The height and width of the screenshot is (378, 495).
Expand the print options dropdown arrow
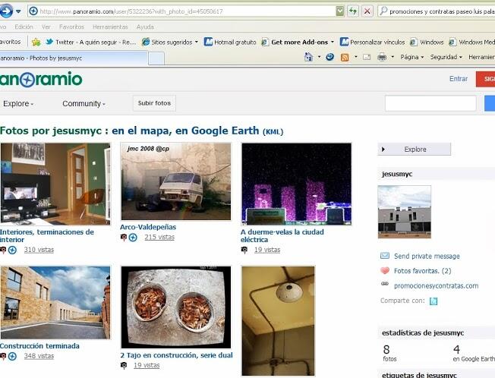(393, 57)
